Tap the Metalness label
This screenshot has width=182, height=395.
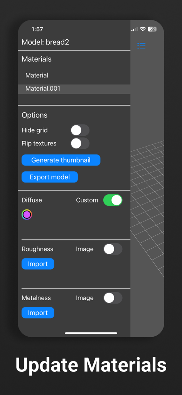pyautogui.click(x=36, y=298)
